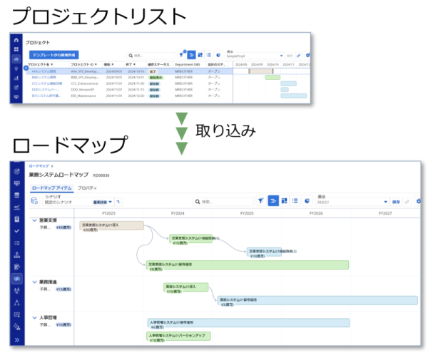
Task: Open Home icon in project list sidebar
Action: (16, 40)
